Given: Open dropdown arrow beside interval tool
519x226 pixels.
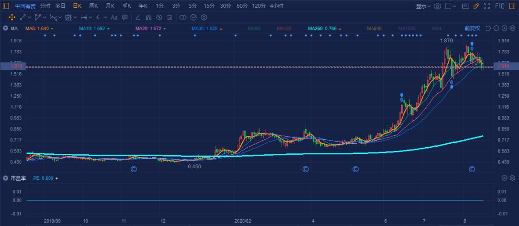Looking at the screenshot, I should [90, 17].
